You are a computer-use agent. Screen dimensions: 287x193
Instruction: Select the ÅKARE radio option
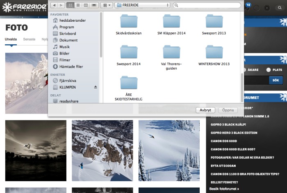245,70
